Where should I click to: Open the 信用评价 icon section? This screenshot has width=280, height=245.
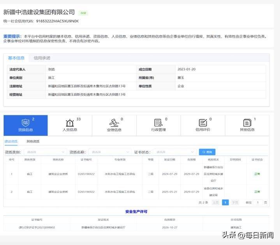click(x=203, y=125)
